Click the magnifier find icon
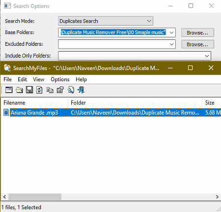 71,90
